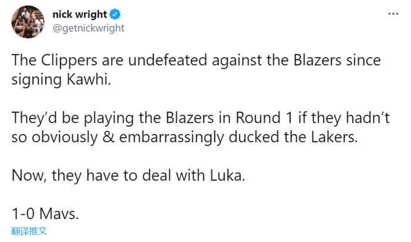This screenshot has height=242, width=411.
Task: Click the 翻译推文 translate tweet link
Action: point(29,231)
